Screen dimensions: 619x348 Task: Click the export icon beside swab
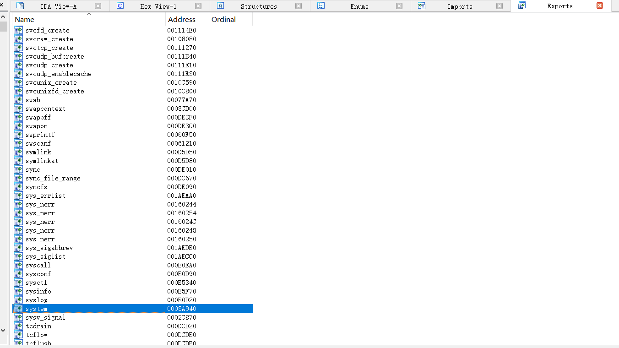point(18,100)
